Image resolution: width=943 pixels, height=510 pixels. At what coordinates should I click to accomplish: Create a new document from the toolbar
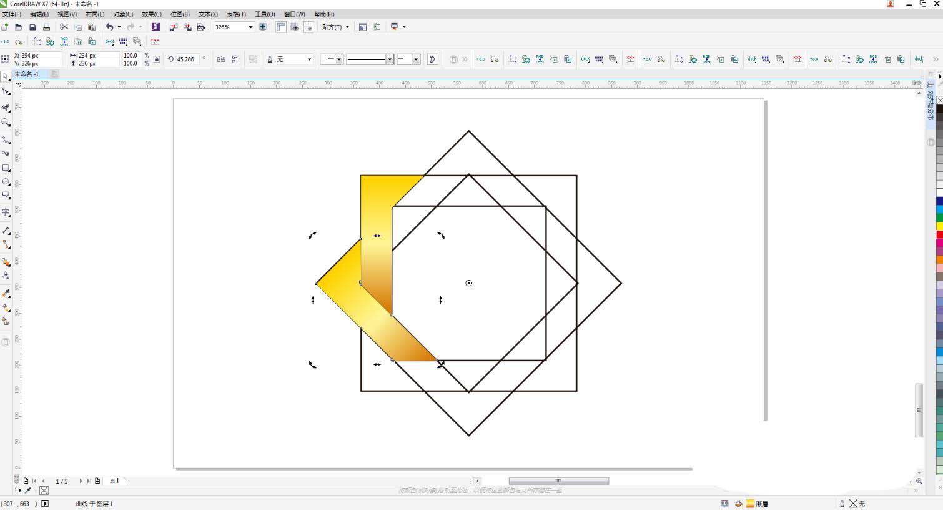(5, 27)
